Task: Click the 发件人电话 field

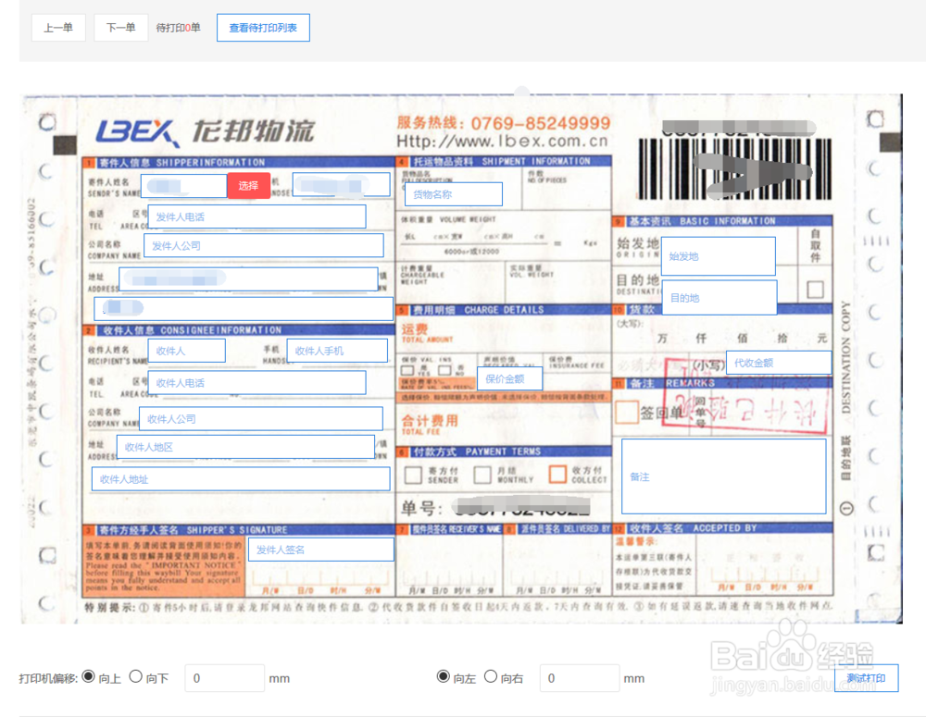Action: tap(257, 216)
